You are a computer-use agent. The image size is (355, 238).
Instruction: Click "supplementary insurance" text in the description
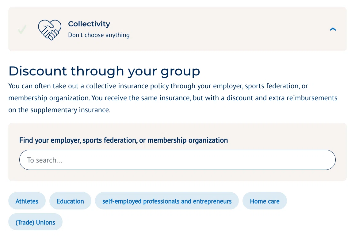(71, 110)
